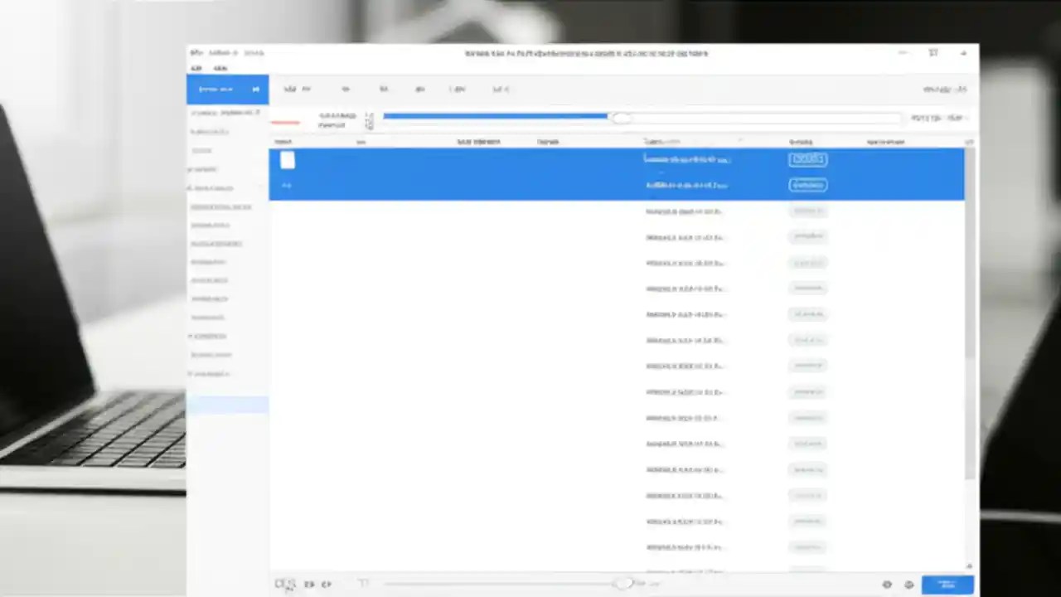Image resolution: width=1061 pixels, height=597 pixels.
Task: Click the icon inside the blue sidebar button
Action: pyautogui.click(x=255, y=89)
